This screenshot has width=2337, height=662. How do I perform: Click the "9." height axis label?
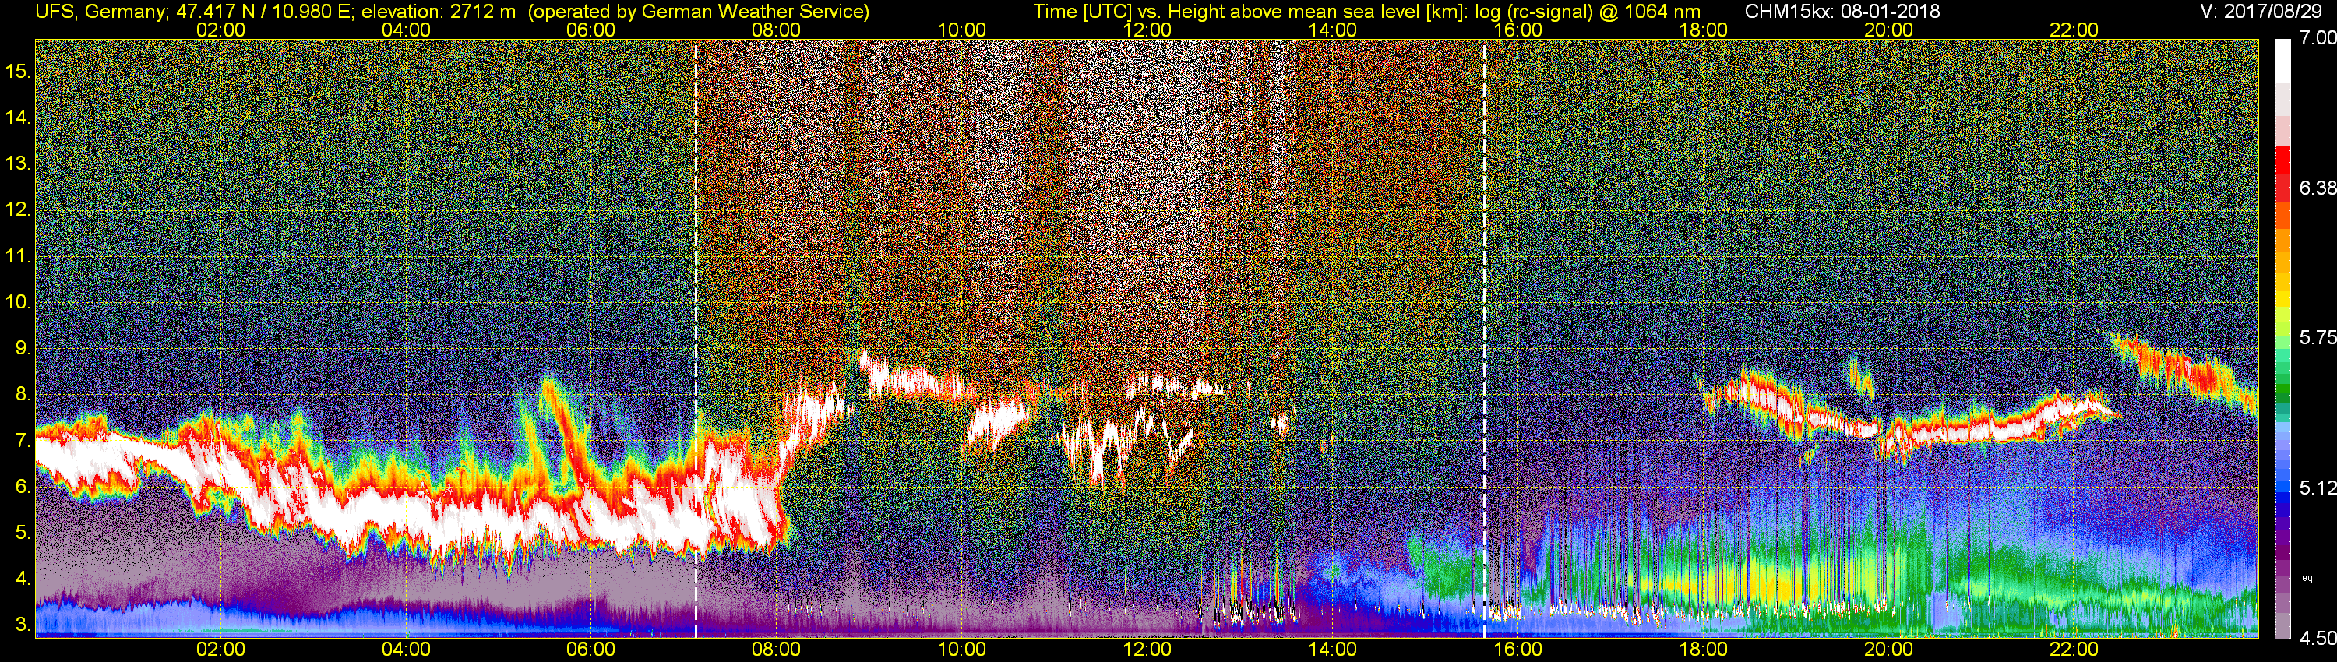point(23,348)
